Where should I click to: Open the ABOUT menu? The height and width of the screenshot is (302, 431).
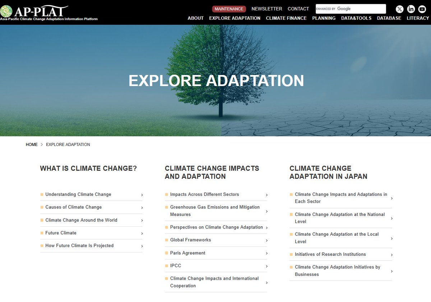tap(196, 18)
